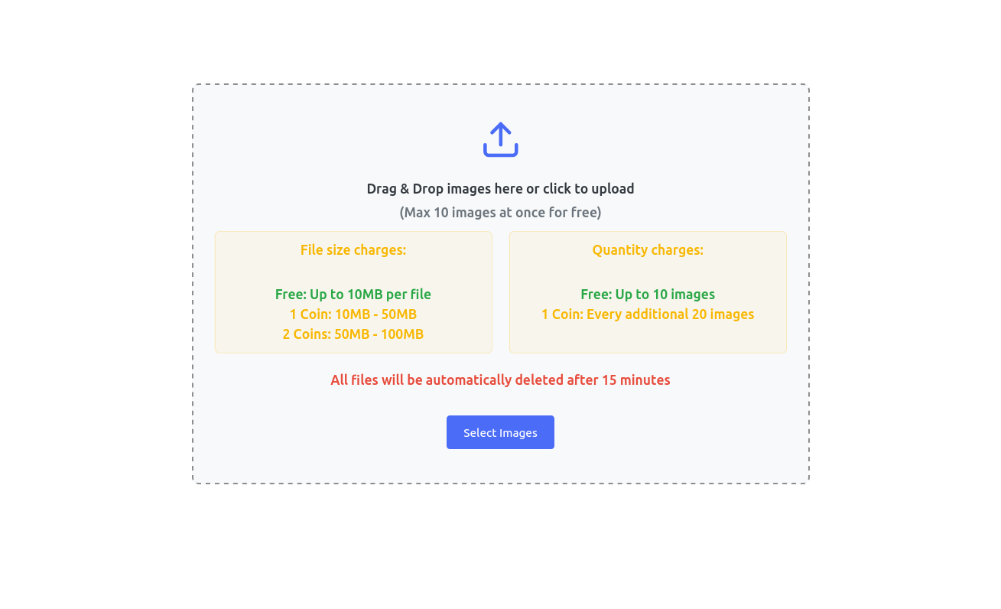The image size is (1001, 609).
Task: Select the Free: Up to 10 images line
Action: coord(648,294)
